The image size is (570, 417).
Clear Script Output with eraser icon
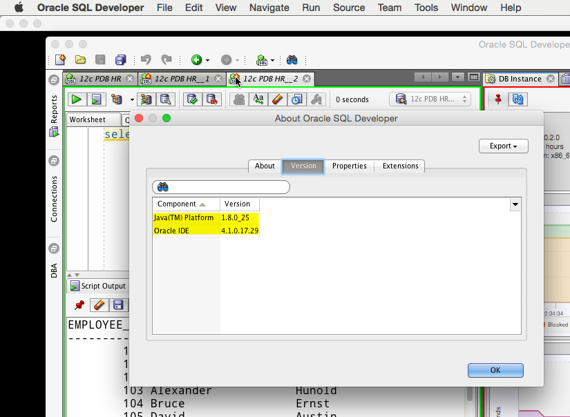pyautogui.click(x=99, y=305)
